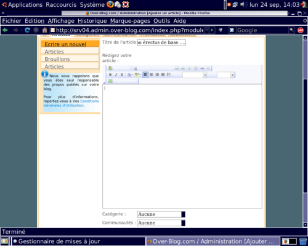The width and height of the screenshot is (308, 246).
Task: Toggle bold formatting in editor
Action: [x=110, y=74]
